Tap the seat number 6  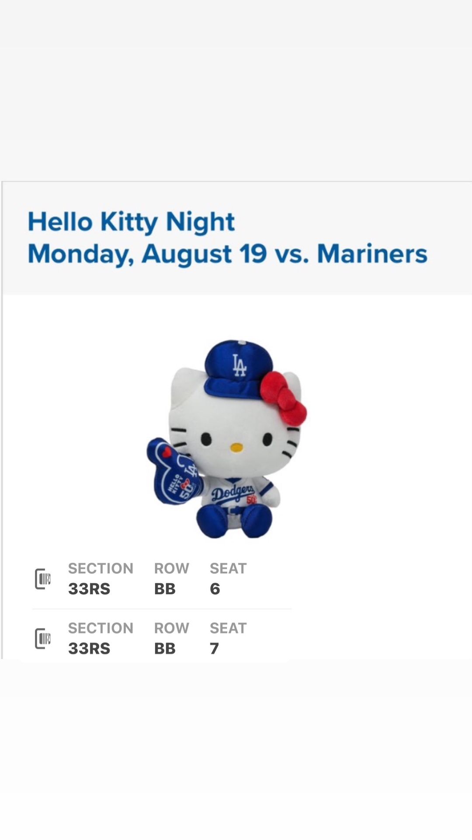(x=215, y=589)
